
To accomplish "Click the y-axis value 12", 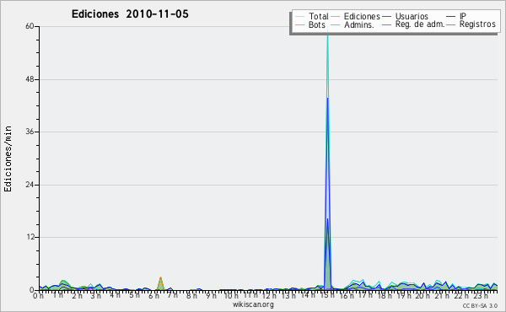I will click(30, 237).
